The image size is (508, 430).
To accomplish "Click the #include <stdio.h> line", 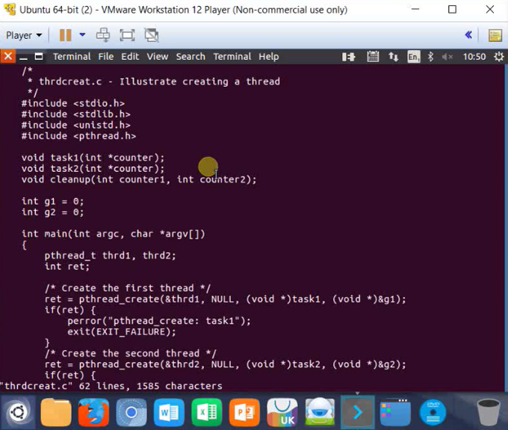I will pyautogui.click(x=73, y=103).
